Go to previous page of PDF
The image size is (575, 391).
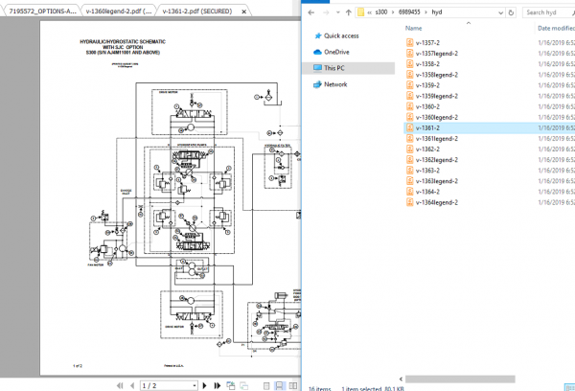tap(131, 385)
